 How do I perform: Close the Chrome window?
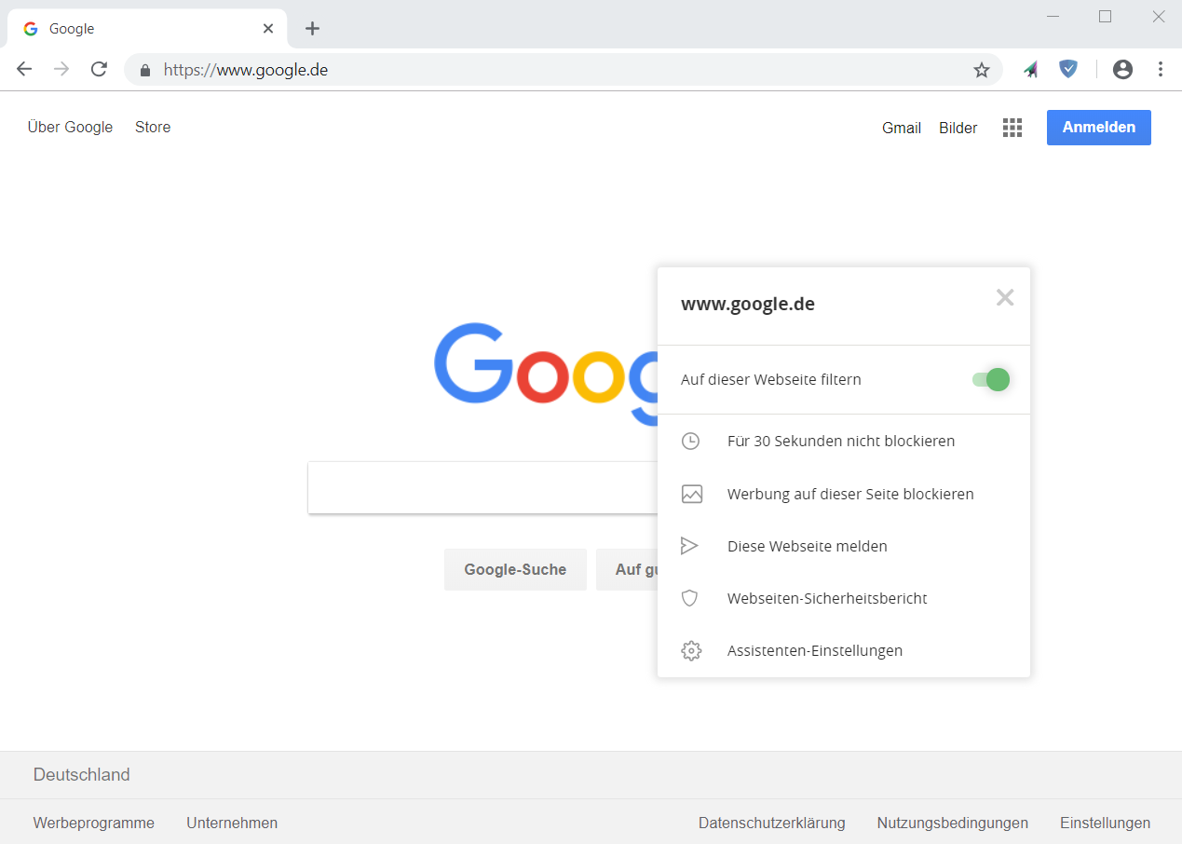click(x=1159, y=16)
